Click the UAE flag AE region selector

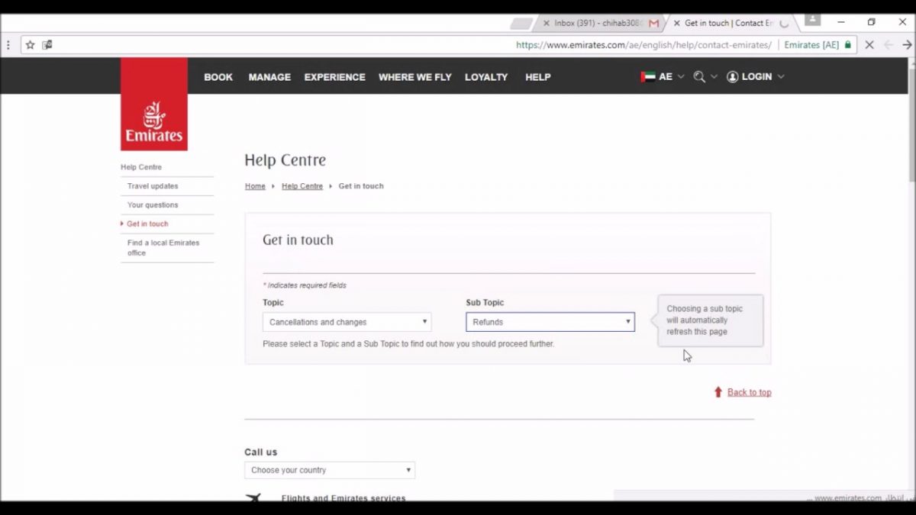(x=663, y=76)
